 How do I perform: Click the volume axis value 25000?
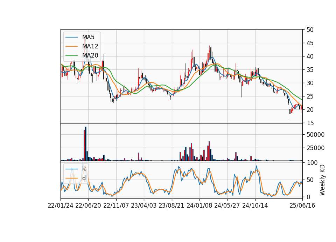[x=315, y=148]
